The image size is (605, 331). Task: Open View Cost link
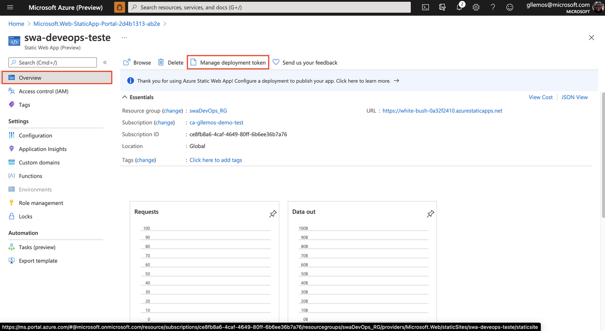coord(541,97)
